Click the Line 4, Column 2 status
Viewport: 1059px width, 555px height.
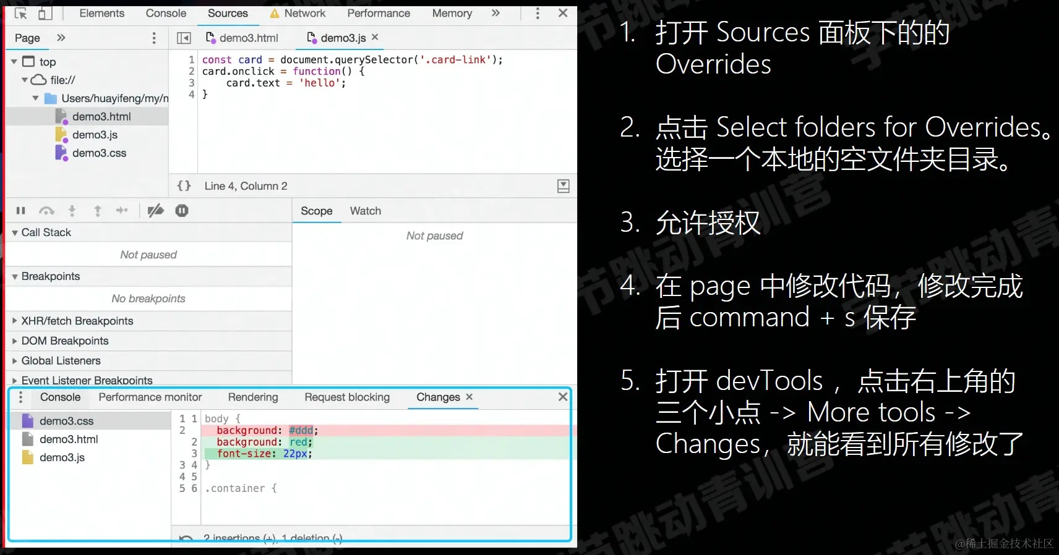[246, 186]
